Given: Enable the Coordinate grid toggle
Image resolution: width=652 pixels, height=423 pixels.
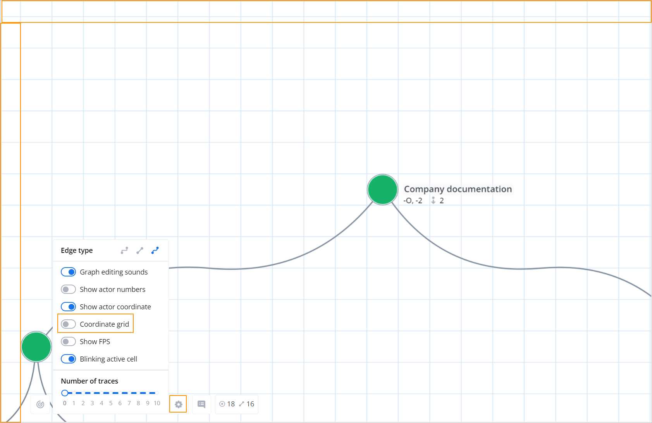Looking at the screenshot, I should tap(68, 324).
